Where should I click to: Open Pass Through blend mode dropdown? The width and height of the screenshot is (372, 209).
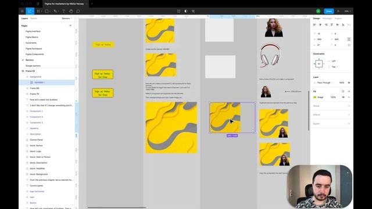(x=325, y=82)
